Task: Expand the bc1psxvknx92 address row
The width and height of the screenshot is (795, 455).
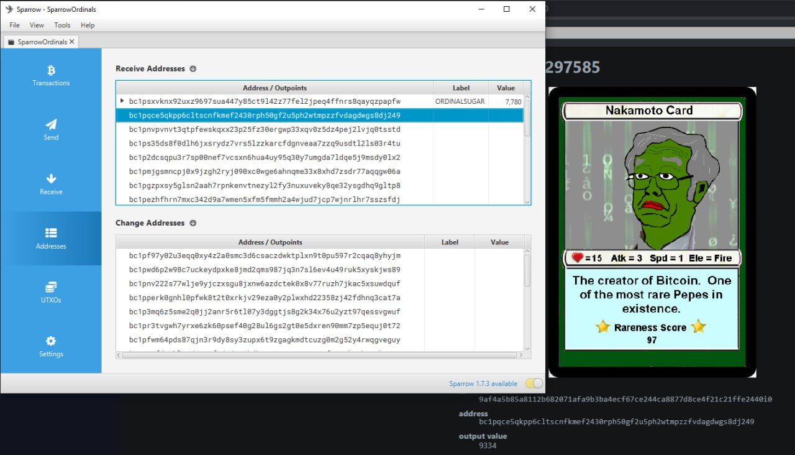Action: pos(122,101)
